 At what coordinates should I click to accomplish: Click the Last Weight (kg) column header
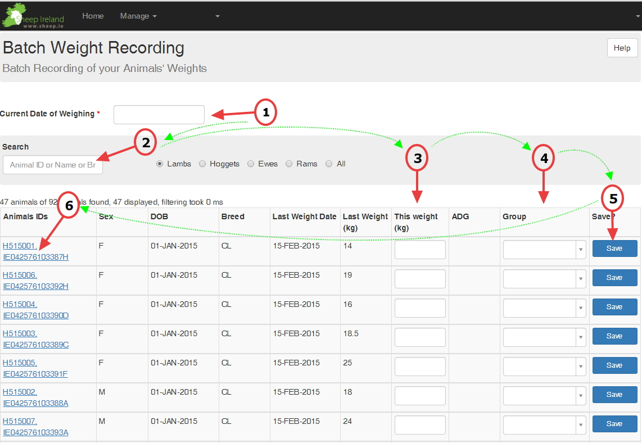(365, 222)
